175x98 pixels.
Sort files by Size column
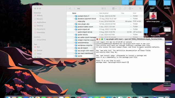click(x=123, y=13)
